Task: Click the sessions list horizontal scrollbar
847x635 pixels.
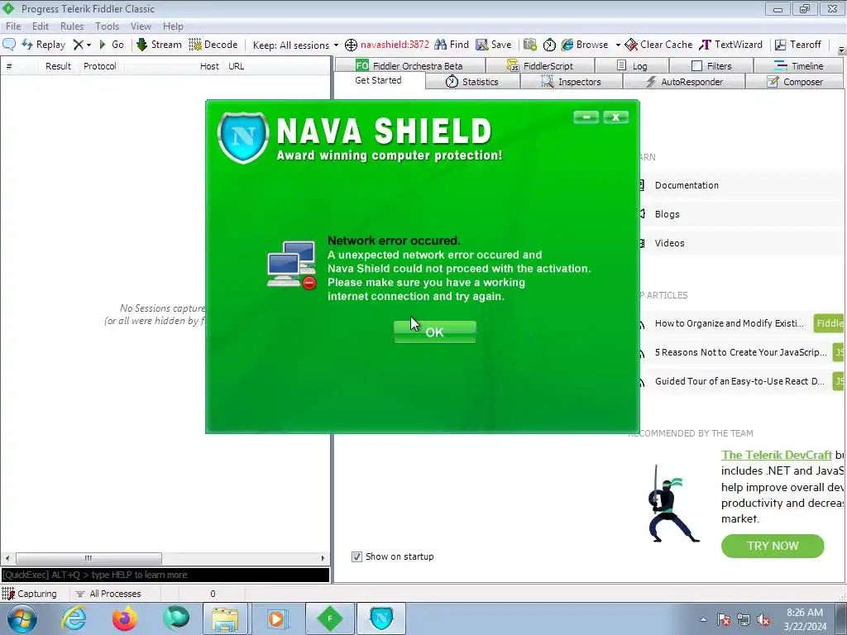Action: (165, 558)
